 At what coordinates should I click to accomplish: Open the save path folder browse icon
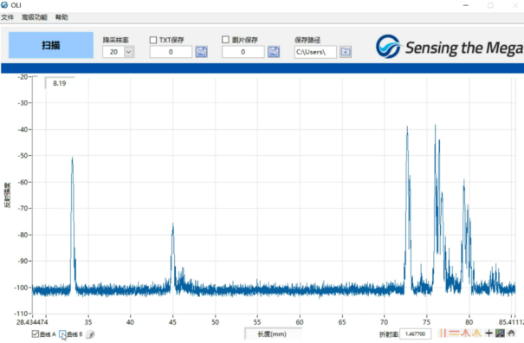(346, 52)
